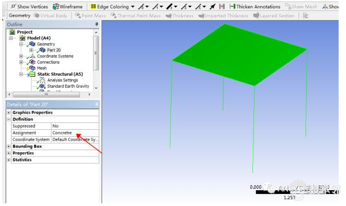Select the Mesh tree item

[x=42, y=68]
